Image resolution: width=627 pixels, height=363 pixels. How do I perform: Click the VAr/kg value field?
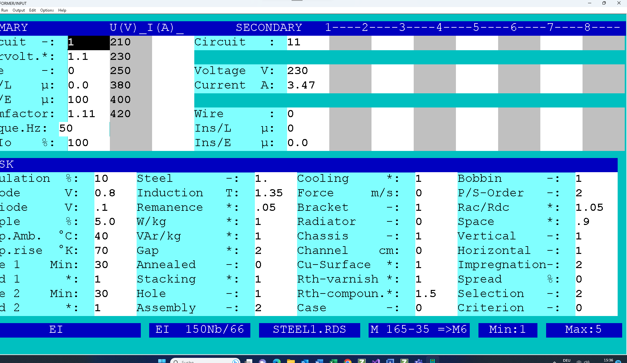276,237
